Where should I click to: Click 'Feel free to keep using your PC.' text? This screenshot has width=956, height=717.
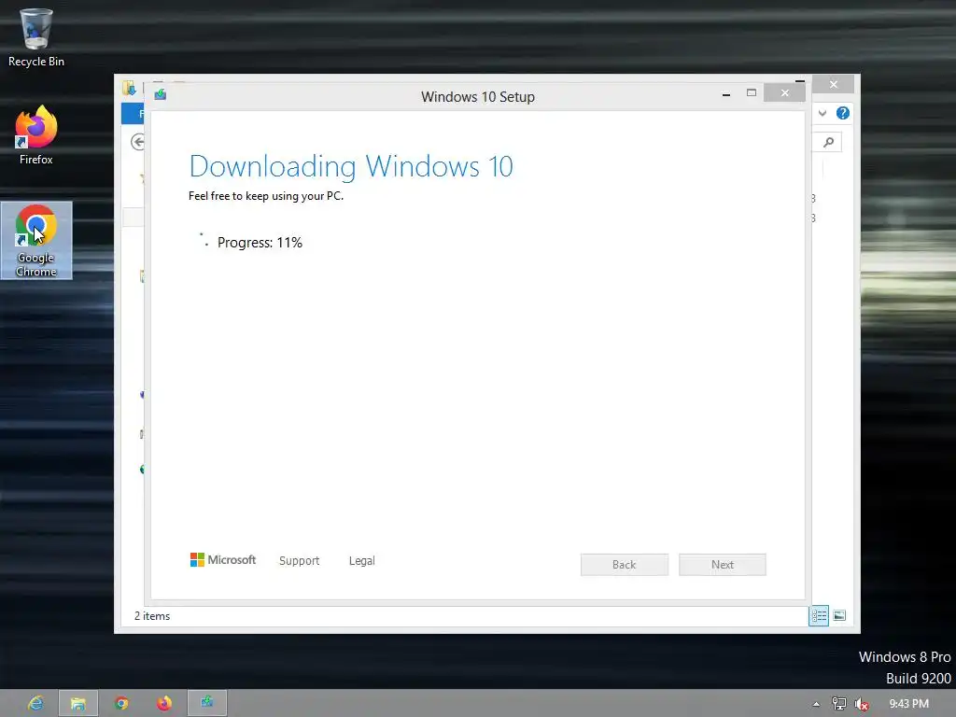pyautogui.click(x=266, y=196)
